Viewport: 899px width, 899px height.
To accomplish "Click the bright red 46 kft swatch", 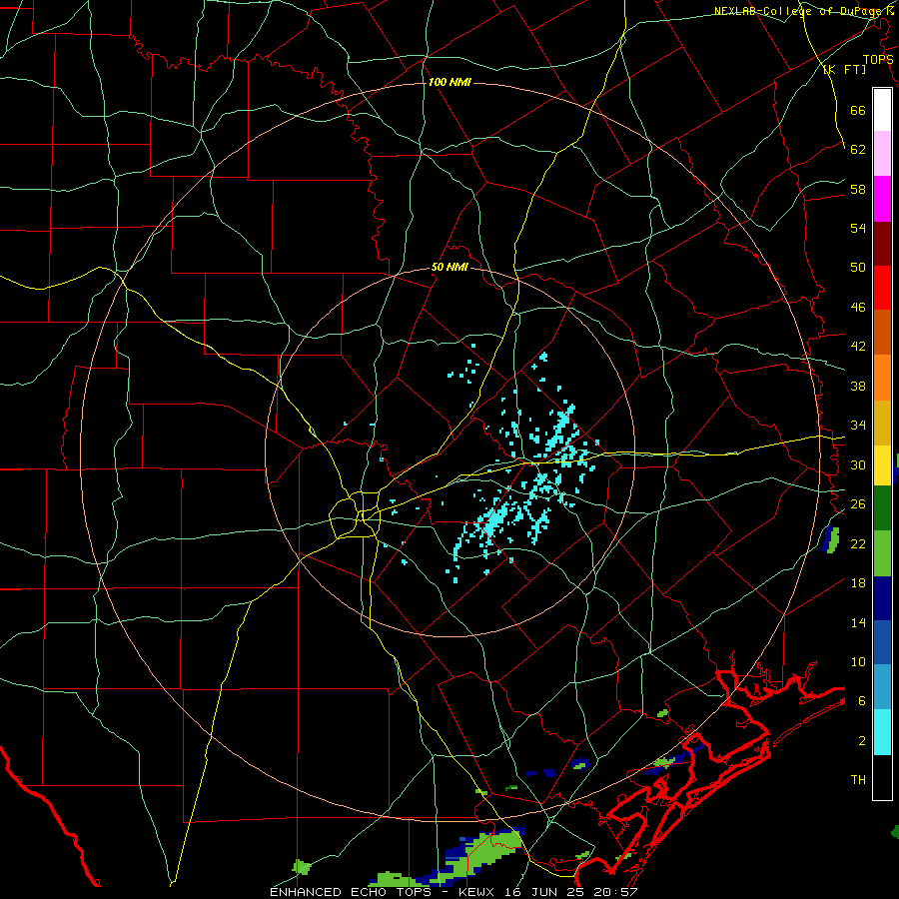I will click(x=882, y=288).
